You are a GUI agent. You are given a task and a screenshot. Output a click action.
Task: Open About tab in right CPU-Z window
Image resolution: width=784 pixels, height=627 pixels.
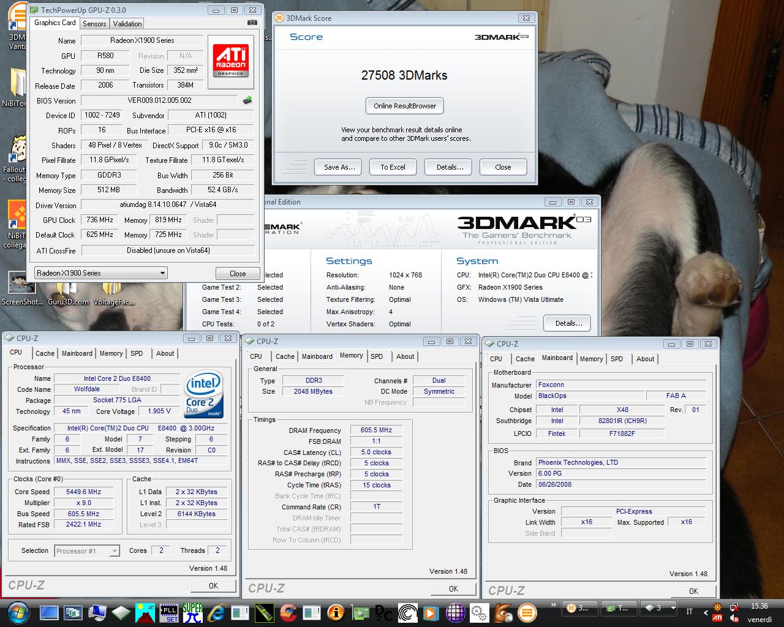(x=645, y=359)
